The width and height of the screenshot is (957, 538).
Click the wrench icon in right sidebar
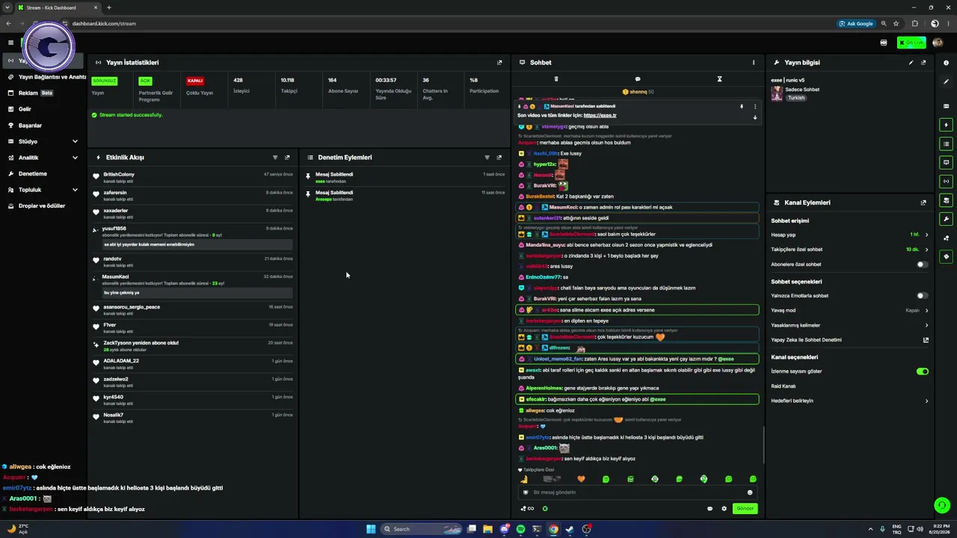[946, 219]
